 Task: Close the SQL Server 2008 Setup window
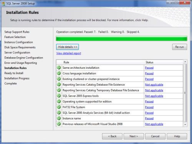click(185, 3)
